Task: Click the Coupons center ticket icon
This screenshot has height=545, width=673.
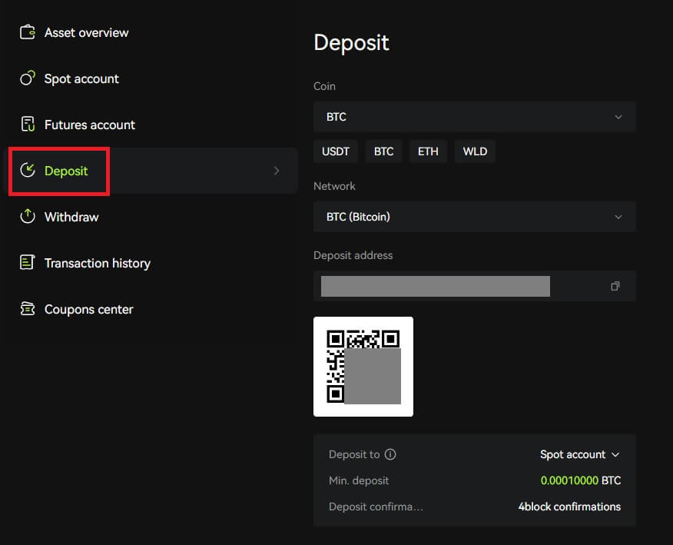Action: pyautogui.click(x=27, y=309)
